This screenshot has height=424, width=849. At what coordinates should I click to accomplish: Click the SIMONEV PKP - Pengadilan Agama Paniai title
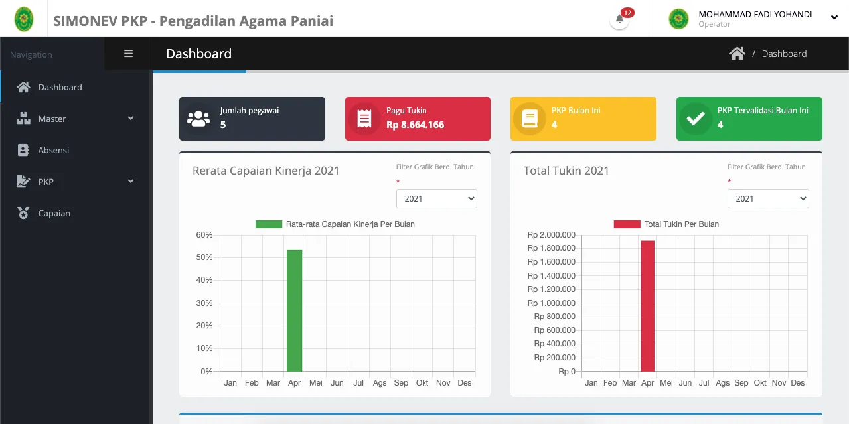click(193, 21)
